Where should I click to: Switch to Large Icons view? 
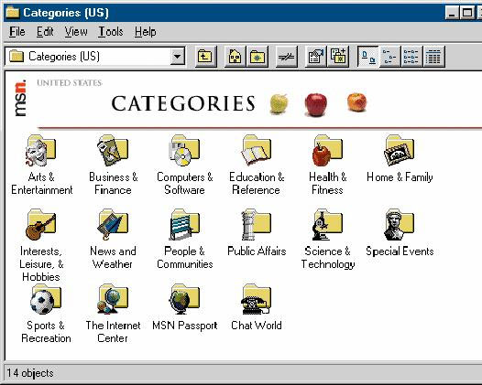tap(368, 57)
